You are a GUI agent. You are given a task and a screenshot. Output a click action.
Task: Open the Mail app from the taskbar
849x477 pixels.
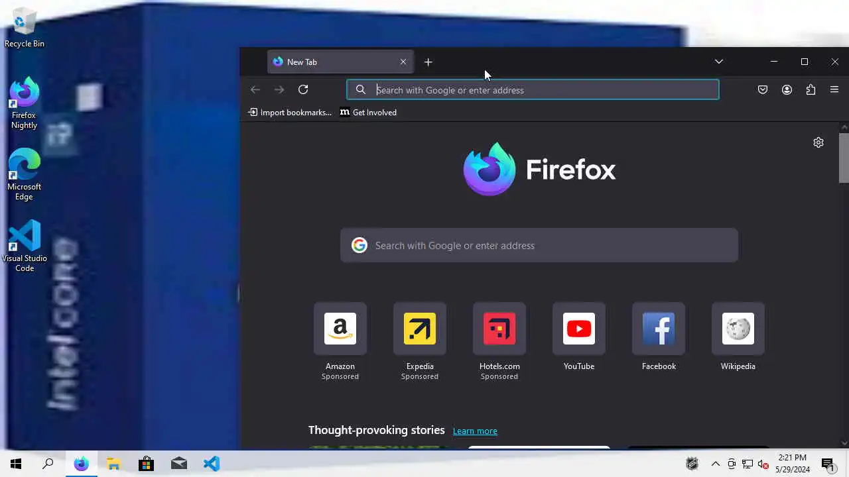point(178,464)
